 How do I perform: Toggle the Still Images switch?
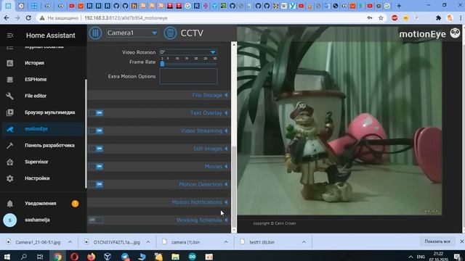(x=96, y=148)
